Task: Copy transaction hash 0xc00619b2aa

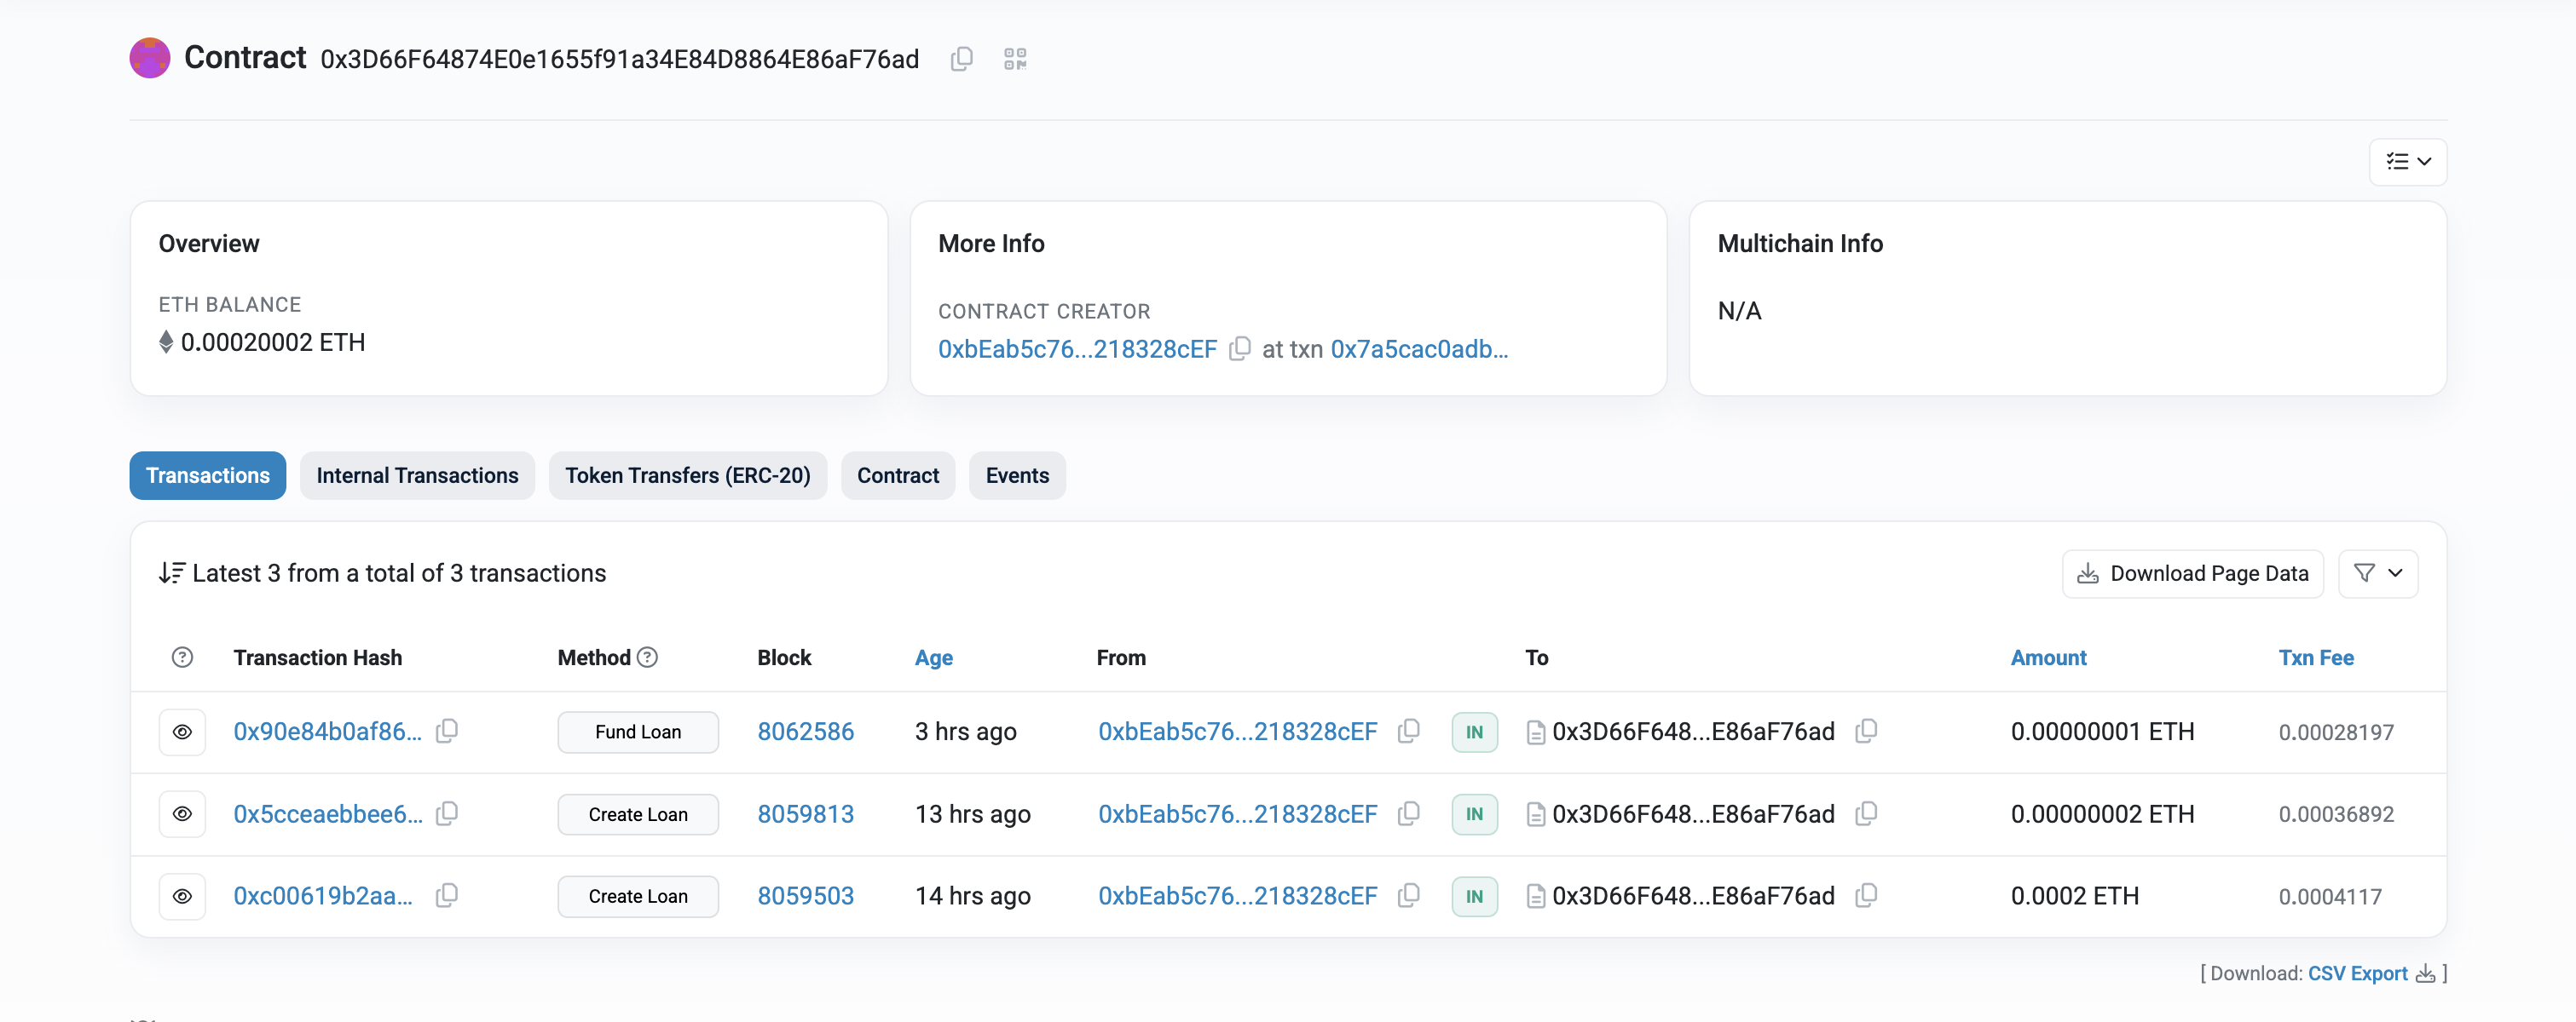Action: (447, 896)
